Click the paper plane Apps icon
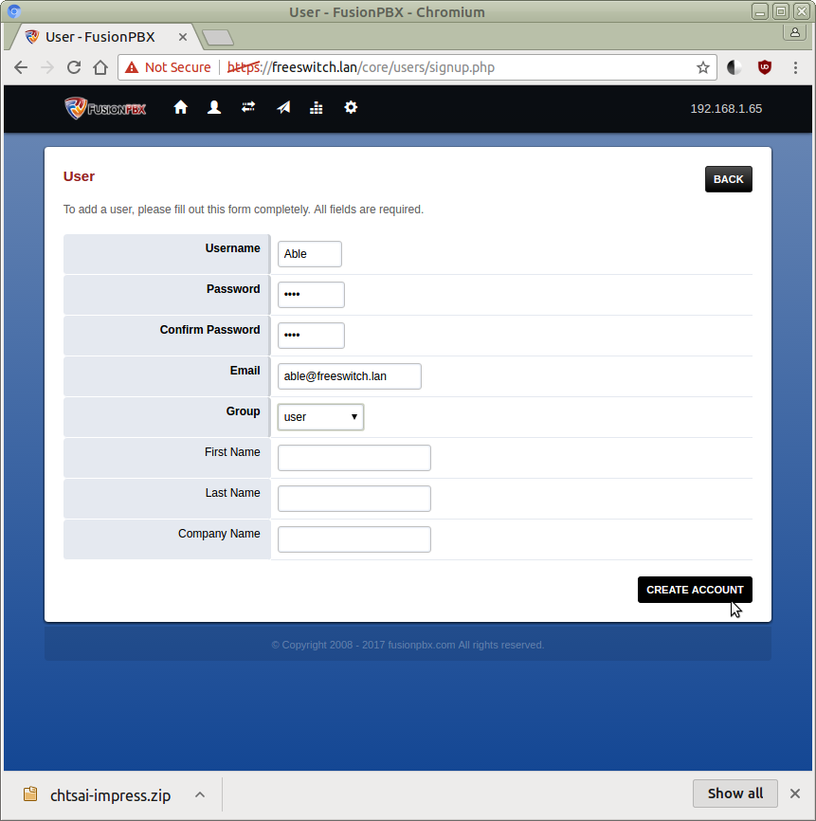Image resolution: width=816 pixels, height=821 pixels. tap(283, 108)
